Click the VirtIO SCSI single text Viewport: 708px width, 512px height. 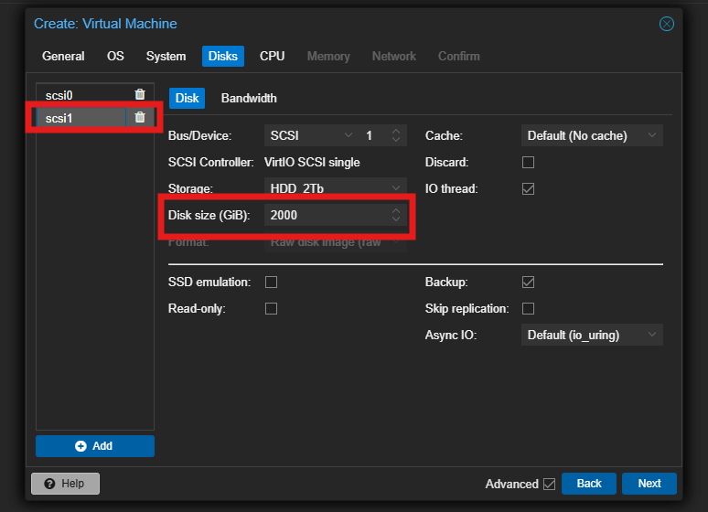[x=312, y=162]
